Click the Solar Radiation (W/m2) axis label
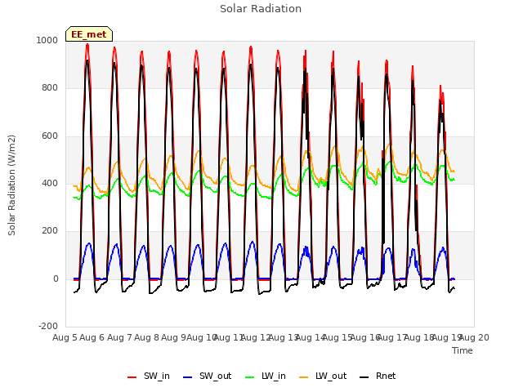Screen dimensions: 523x392 point(11,185)
